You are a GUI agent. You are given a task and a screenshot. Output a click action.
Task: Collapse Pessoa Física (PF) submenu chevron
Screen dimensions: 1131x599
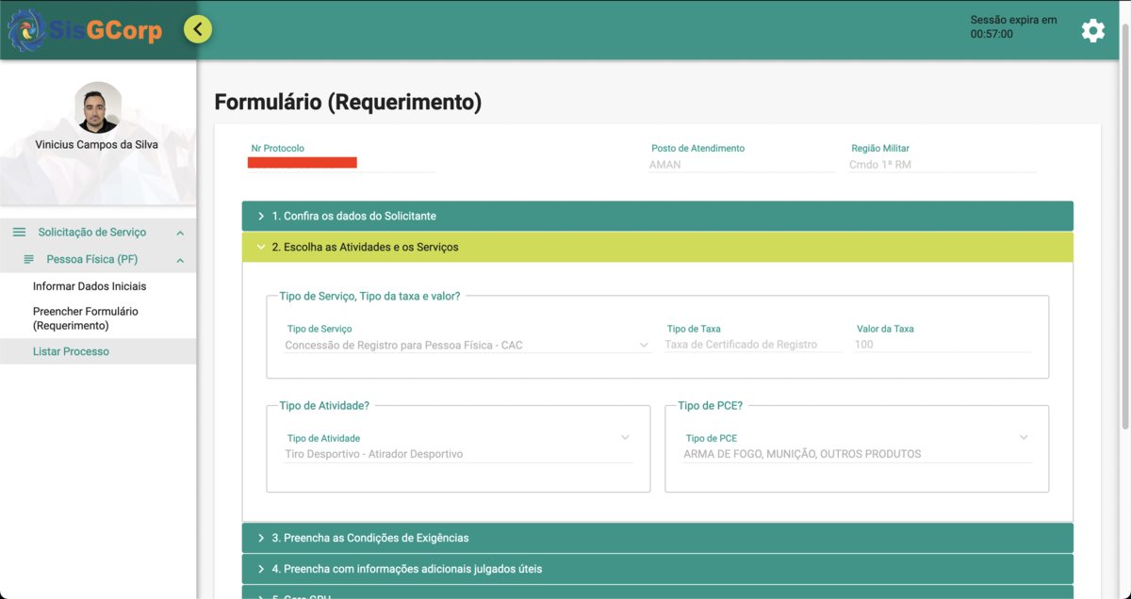pos(180,260)
